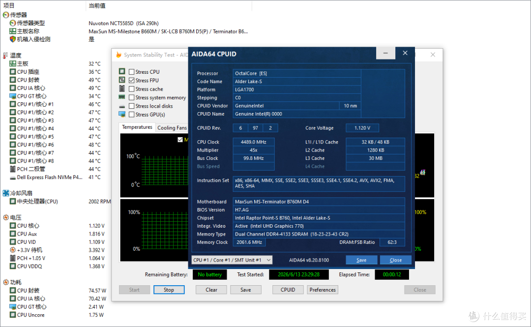531x327 pixels.
Task: Click the 传感器类型 sensor type icon
Action: coord(13,23)
